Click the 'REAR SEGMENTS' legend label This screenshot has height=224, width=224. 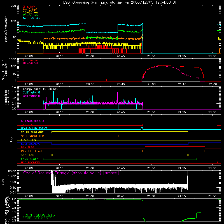tap(37, 218)
